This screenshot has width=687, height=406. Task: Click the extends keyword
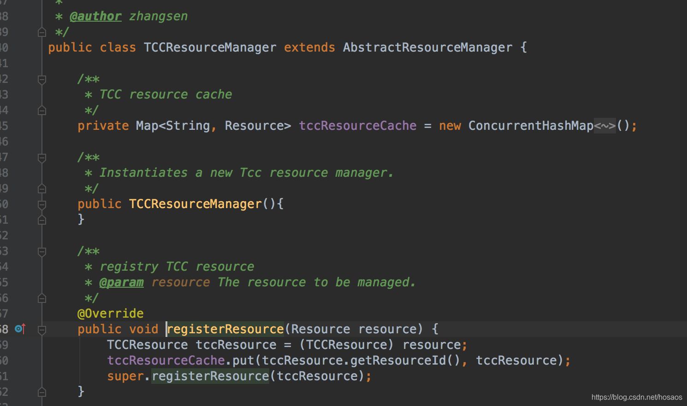click(309, 47)
